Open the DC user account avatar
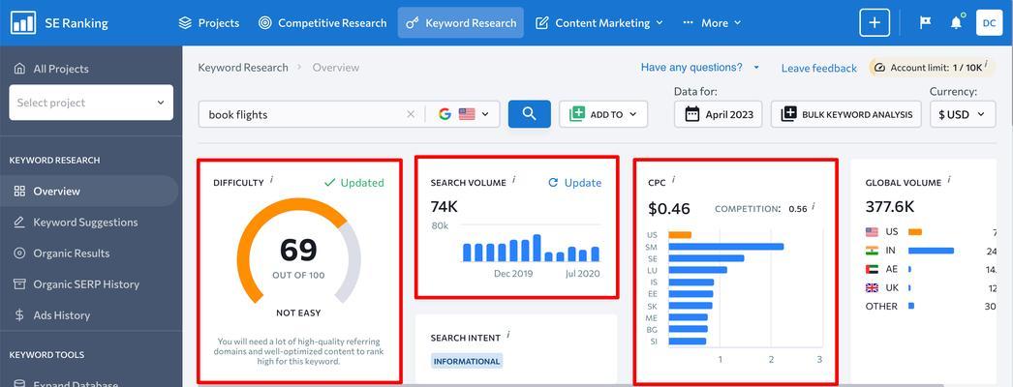The image size is (1013, 387). point(989,22)
